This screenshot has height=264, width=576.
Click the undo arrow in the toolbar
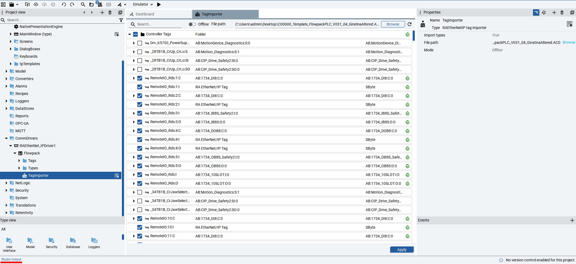tap(64, 5)
